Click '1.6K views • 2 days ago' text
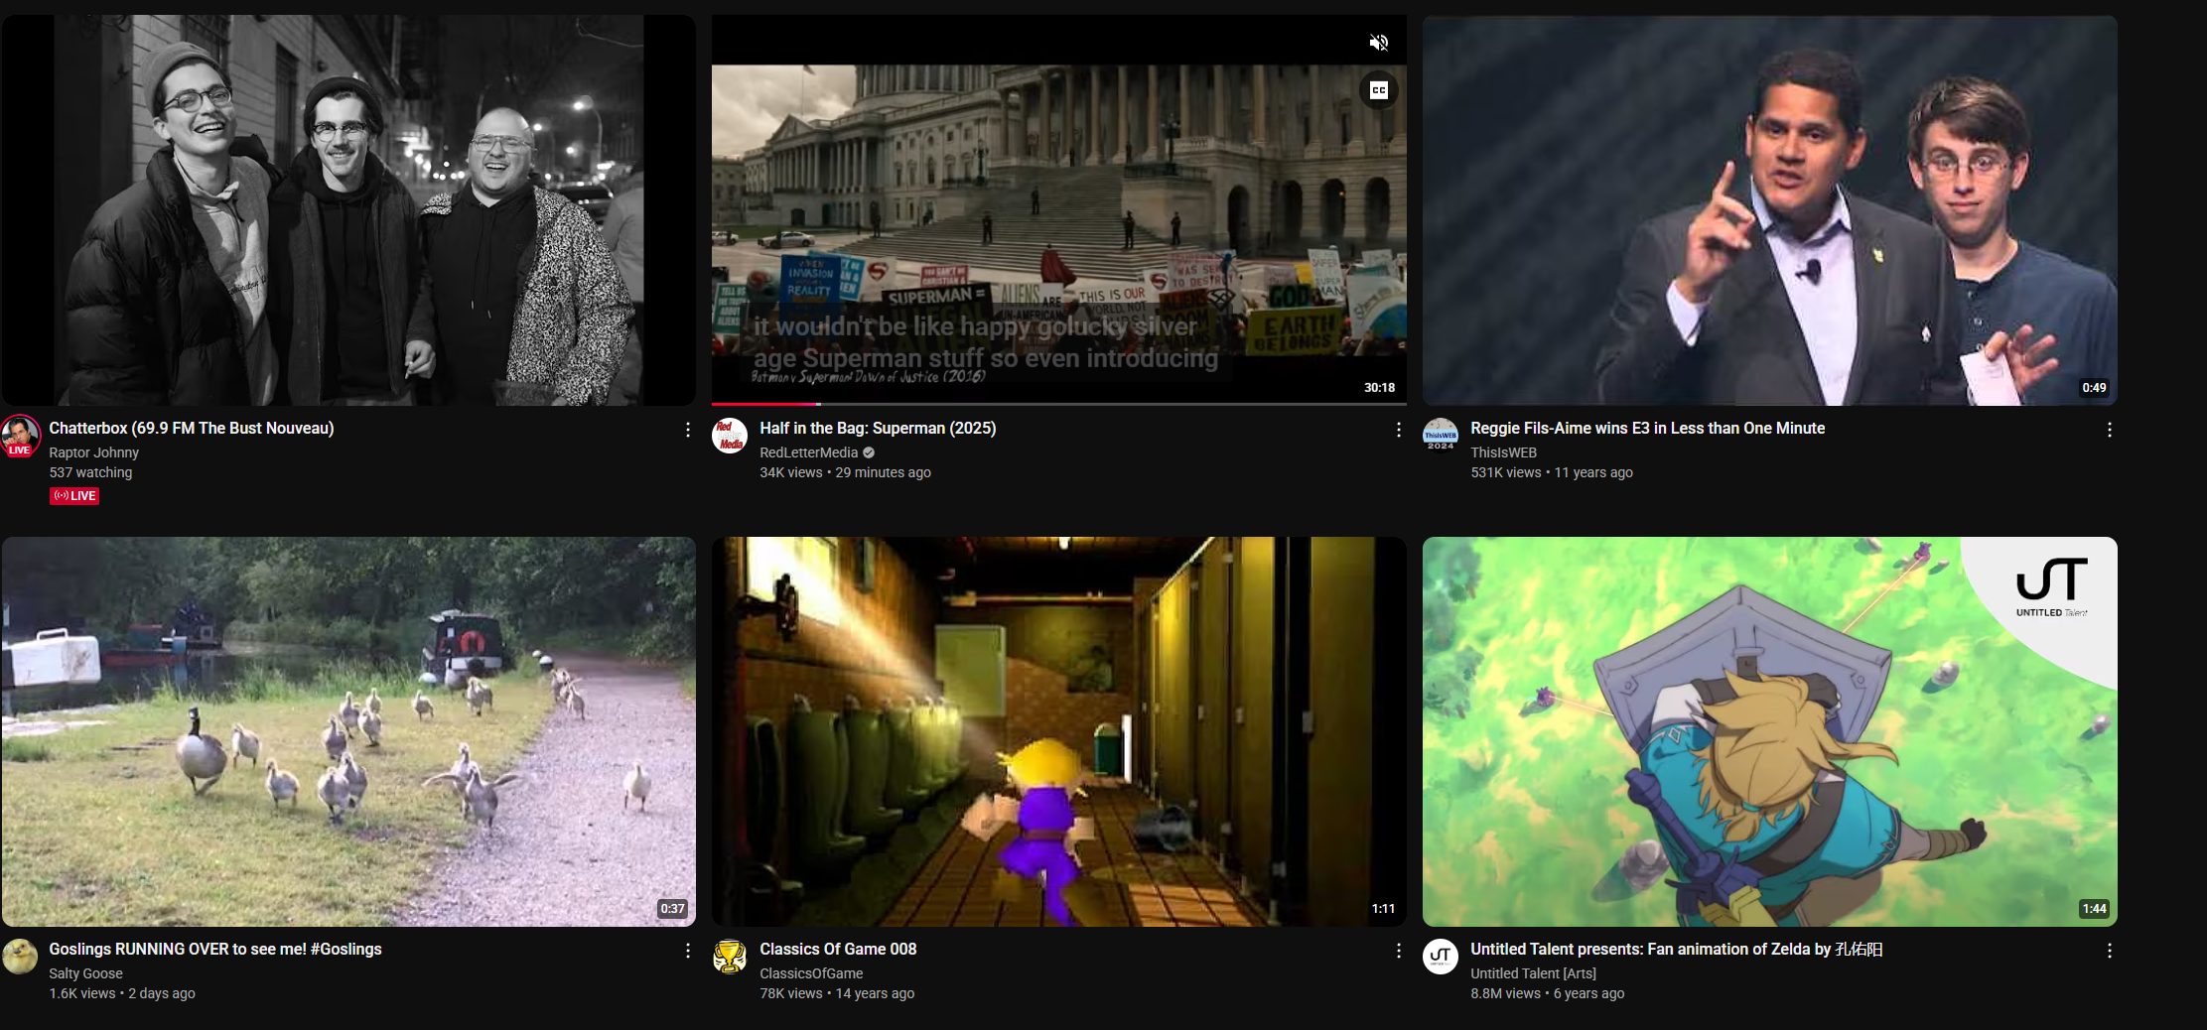This screenshot has height=1030, width=2207. point(122,993)
